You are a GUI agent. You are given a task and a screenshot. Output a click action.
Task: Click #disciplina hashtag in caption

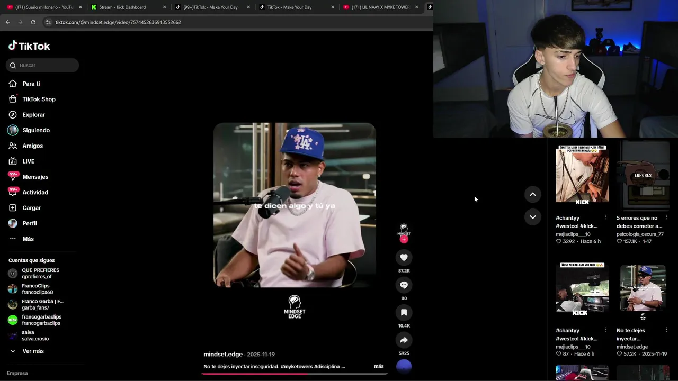pyautogui.click(x=327, y=366)
